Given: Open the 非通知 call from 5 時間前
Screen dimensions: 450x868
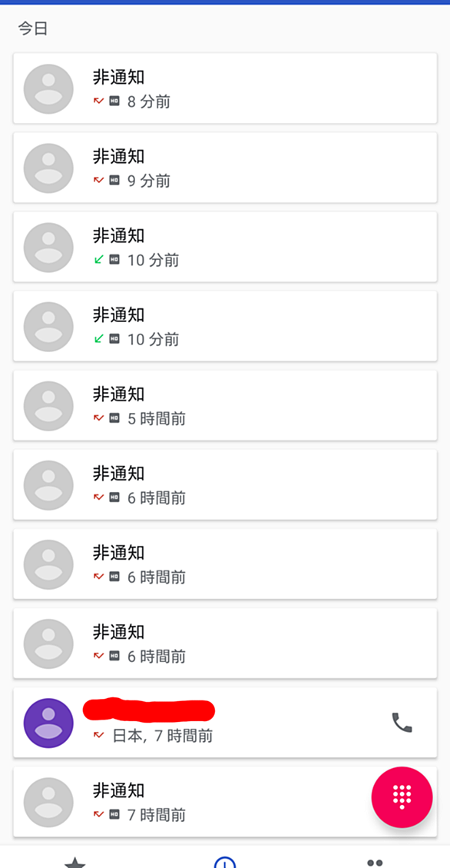Looking at the screenshot, I should click(225, 406).
